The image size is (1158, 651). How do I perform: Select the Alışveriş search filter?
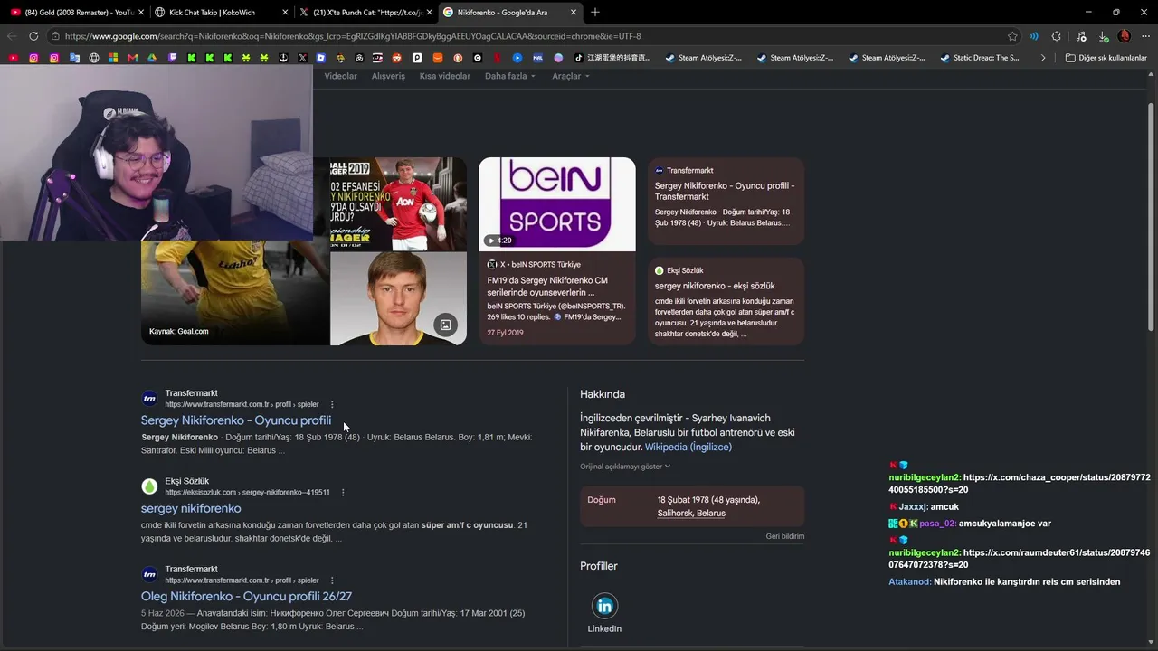click(388, 76)
